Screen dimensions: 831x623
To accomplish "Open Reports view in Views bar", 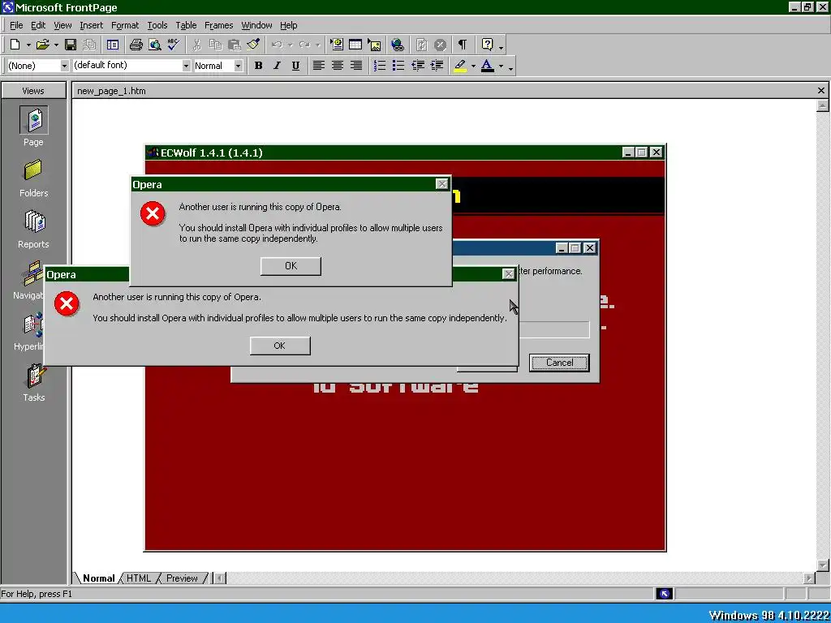I will tap(33, 230).
